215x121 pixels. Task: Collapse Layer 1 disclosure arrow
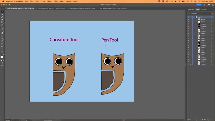coord(194,17)
